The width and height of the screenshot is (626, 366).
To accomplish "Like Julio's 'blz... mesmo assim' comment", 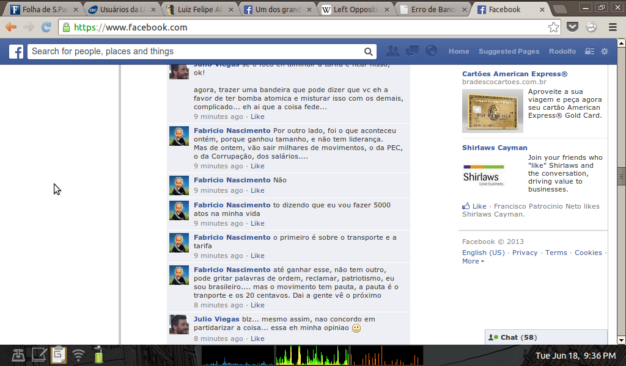I will [257, 339].
